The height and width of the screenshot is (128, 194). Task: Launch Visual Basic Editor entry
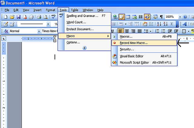coord(144,56)
